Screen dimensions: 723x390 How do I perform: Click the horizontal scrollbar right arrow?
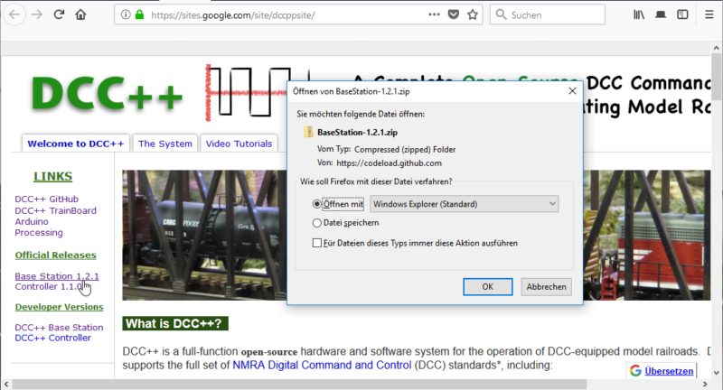coord(705,384)
